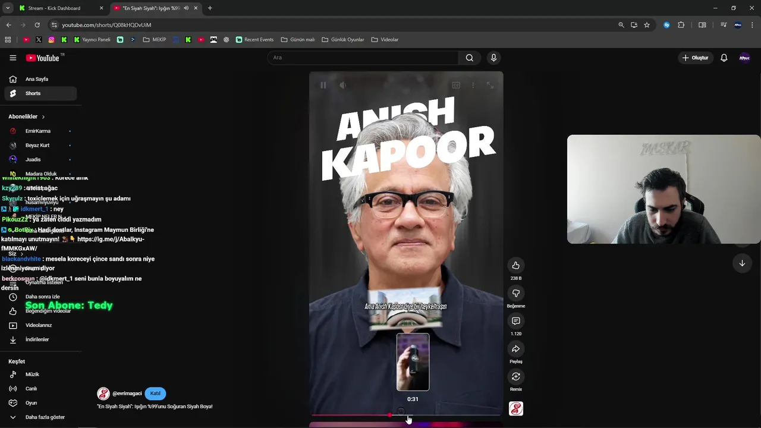Viewport: 761px width, 428px height.
Task: Click the youtube.com/shorts address bar
Action: pyautogui.click(x=333, y=25)
